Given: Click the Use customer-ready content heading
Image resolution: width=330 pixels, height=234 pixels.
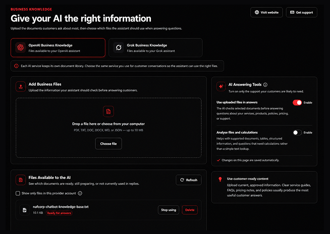Looking at the screenshot, I should point(247,179).
